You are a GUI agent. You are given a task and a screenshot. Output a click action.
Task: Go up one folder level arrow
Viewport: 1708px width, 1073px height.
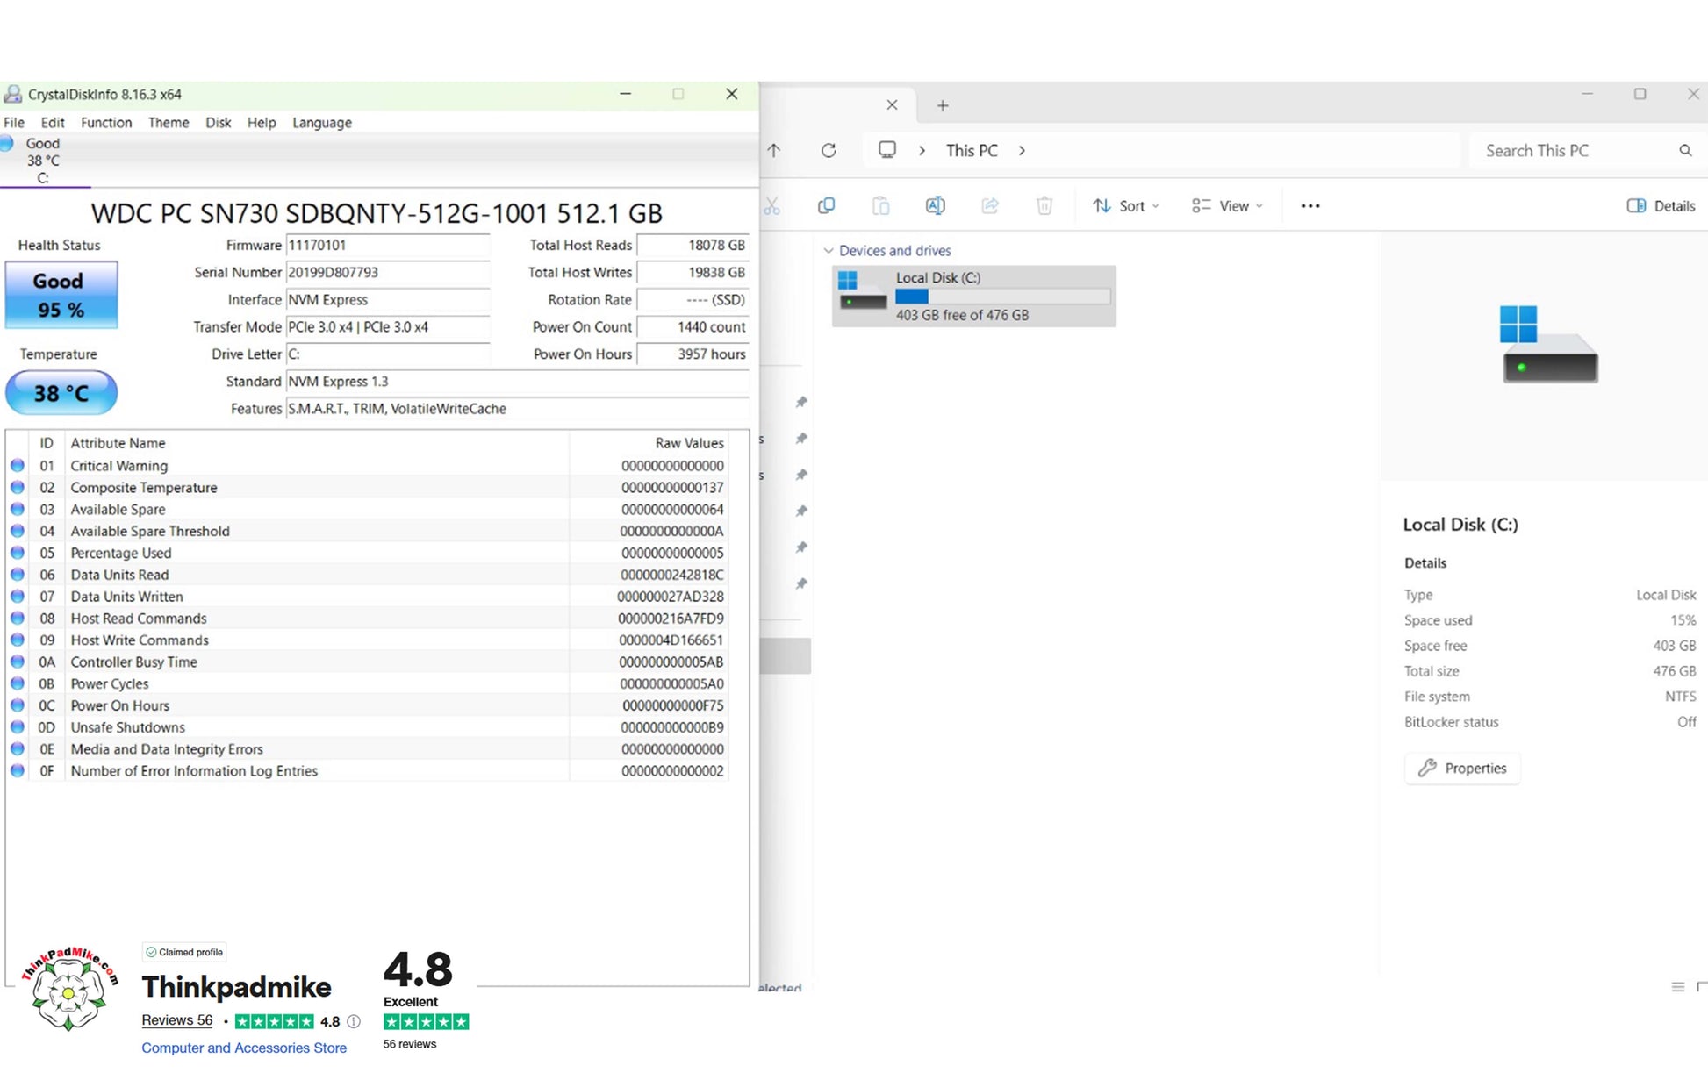point(773,150)
